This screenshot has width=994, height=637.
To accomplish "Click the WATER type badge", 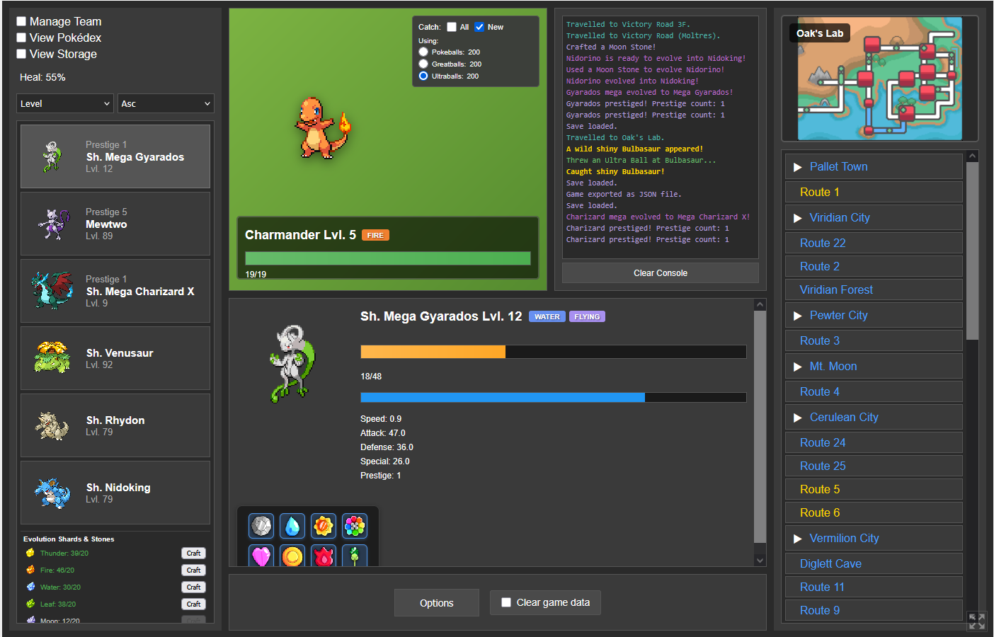I will (x=547, y=317).
